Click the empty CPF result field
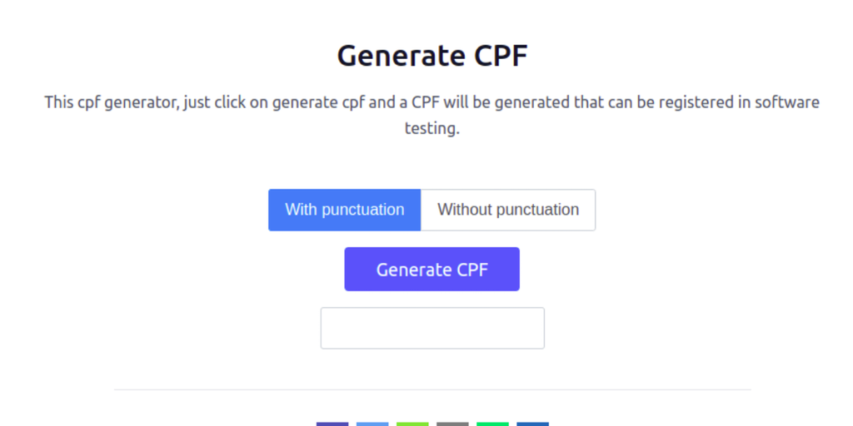Screen dimensions: 853x426 pos(432,328)
